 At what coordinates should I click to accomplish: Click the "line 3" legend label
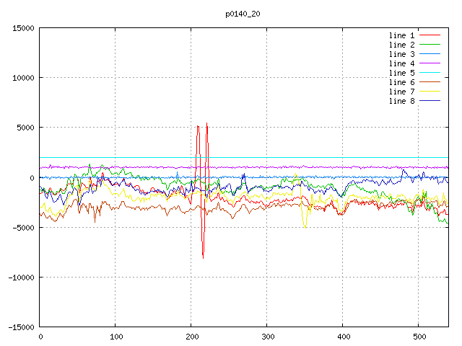401,54
